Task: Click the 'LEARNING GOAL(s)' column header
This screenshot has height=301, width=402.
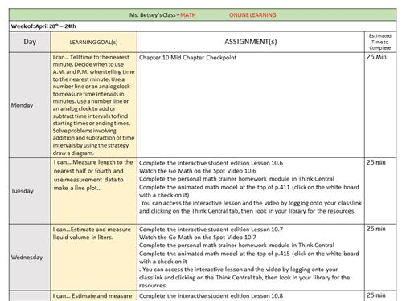Action: point(93,42)
